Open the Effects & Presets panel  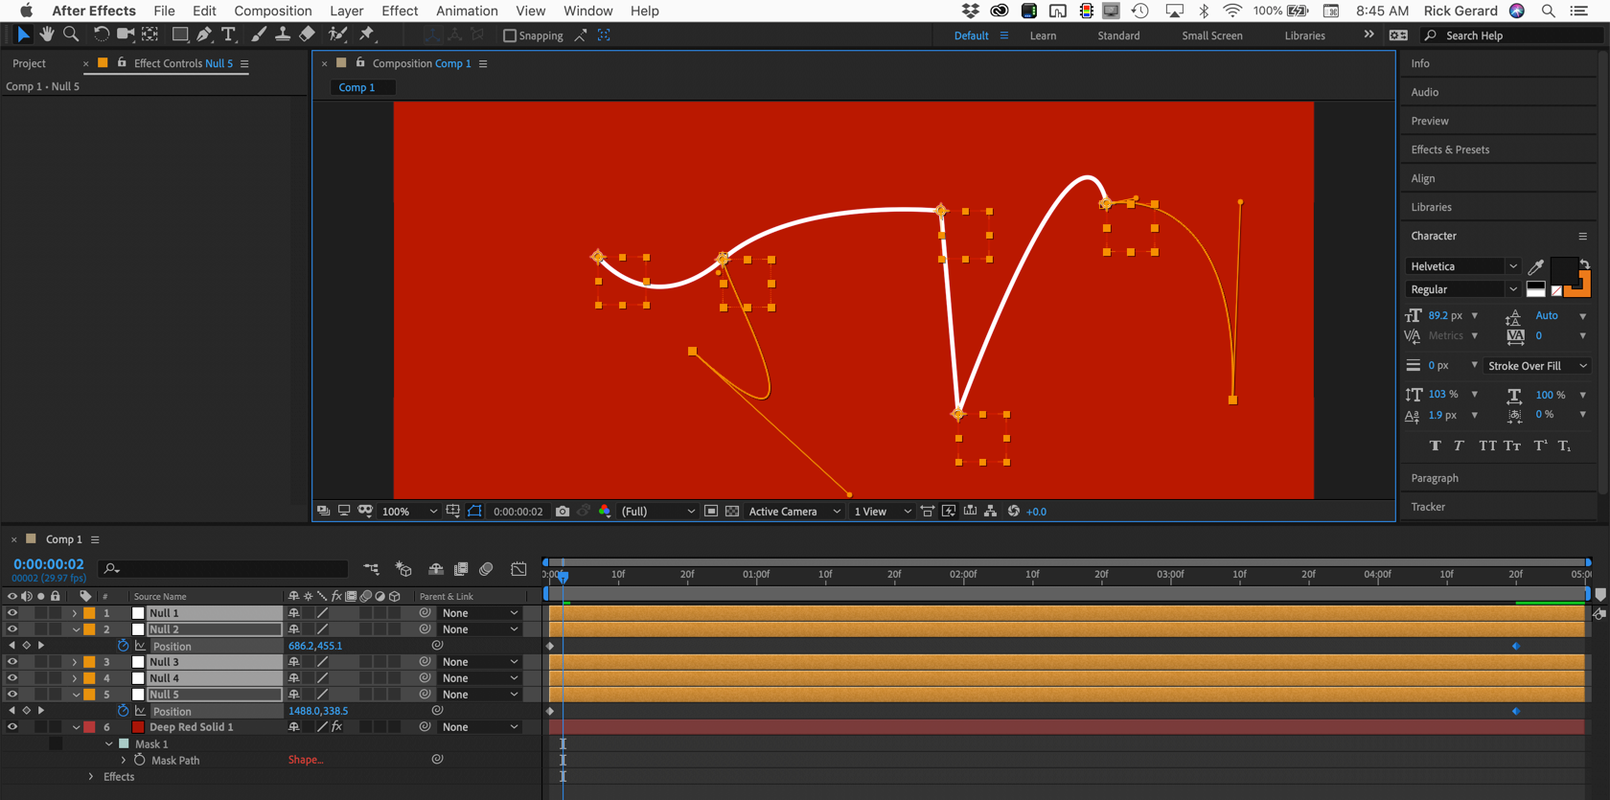click(x=1450, y=149)
